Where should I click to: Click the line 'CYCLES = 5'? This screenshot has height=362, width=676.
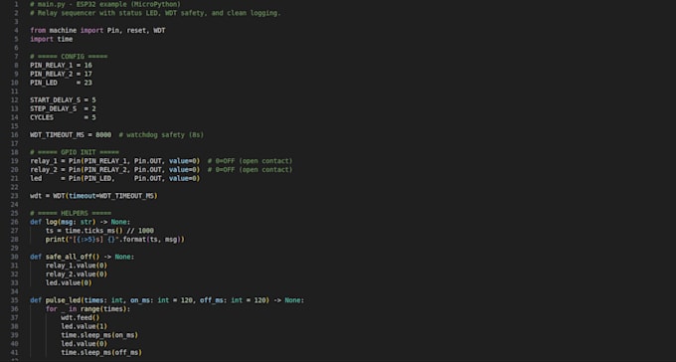point(63,117)
